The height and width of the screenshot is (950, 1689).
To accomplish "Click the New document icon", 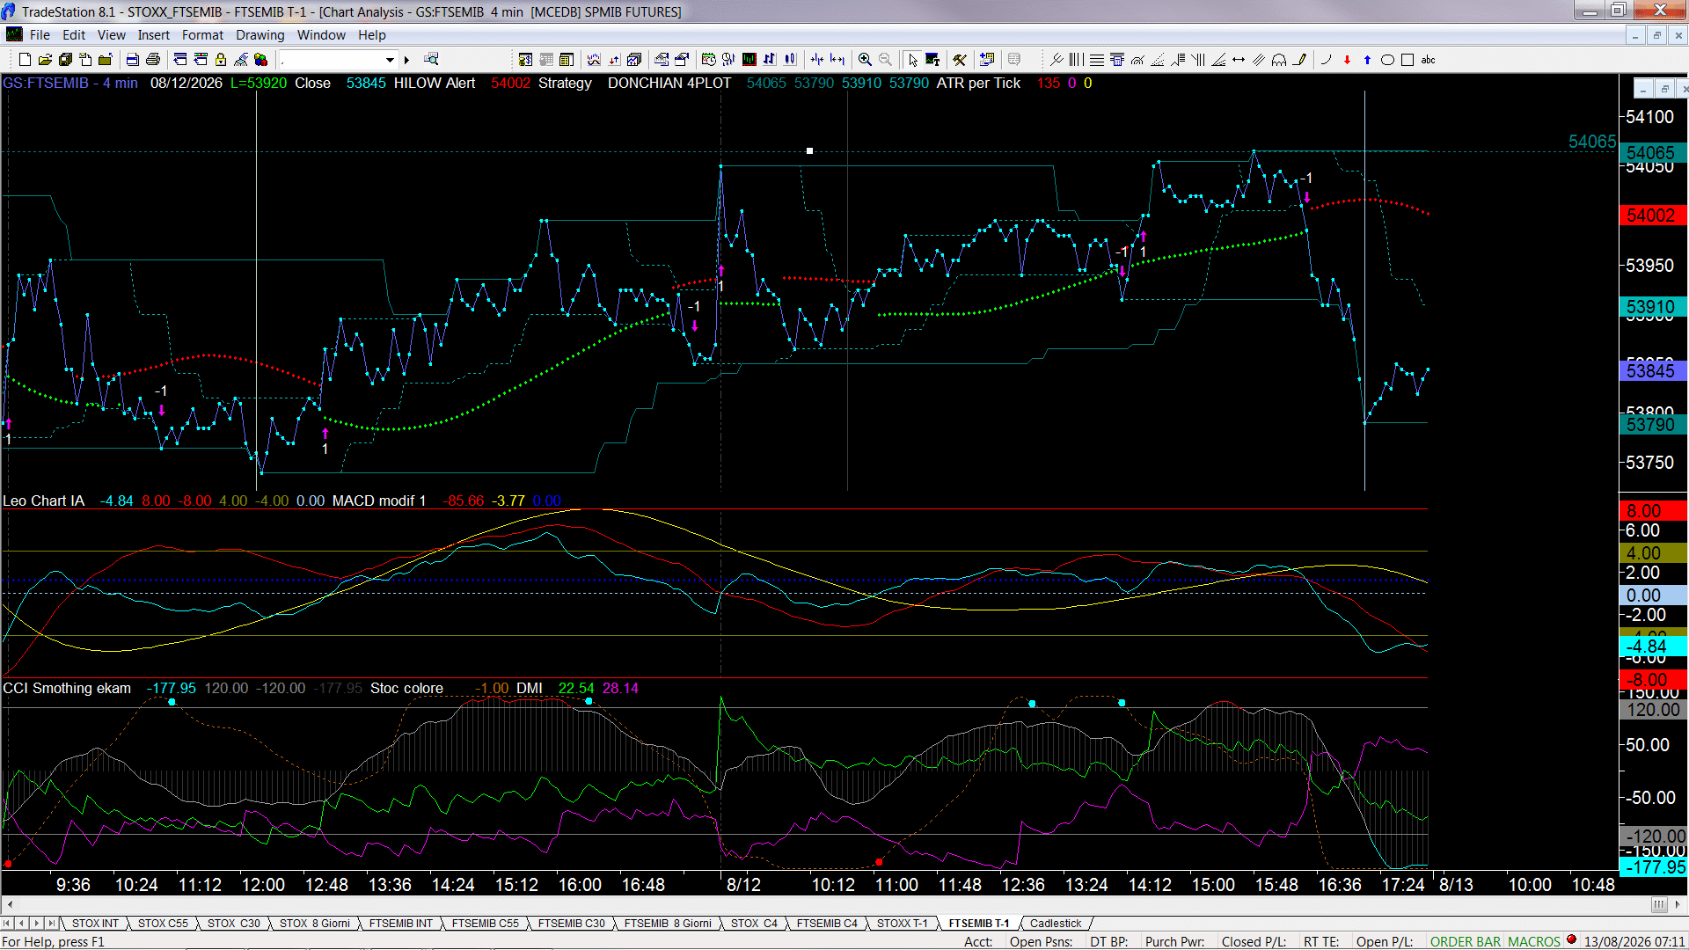I will [x=25, y=60].
